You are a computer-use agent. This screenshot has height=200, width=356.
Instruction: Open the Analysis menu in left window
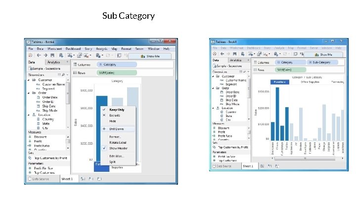101,48
